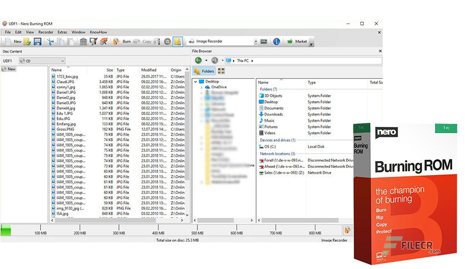This screenshot has height=269, width=465.
Task: Switch file browser to thumbnail view icon
Action: [221, 71]
